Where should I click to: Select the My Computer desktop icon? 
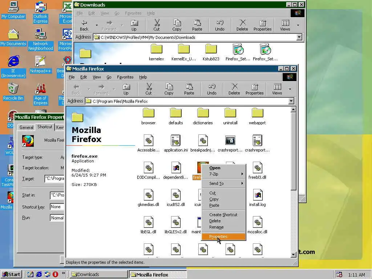point(13,10)
